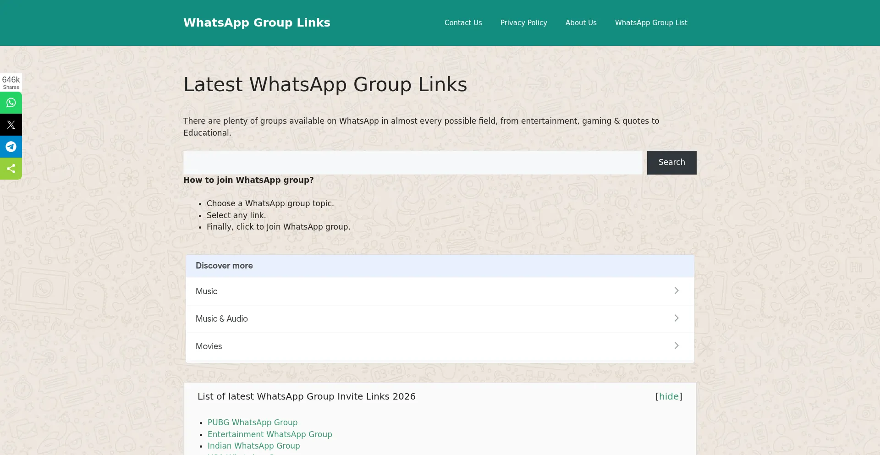Open WhatsApp Group List menu item
Viewport: 880px width, 455px height.
point(651,23)
